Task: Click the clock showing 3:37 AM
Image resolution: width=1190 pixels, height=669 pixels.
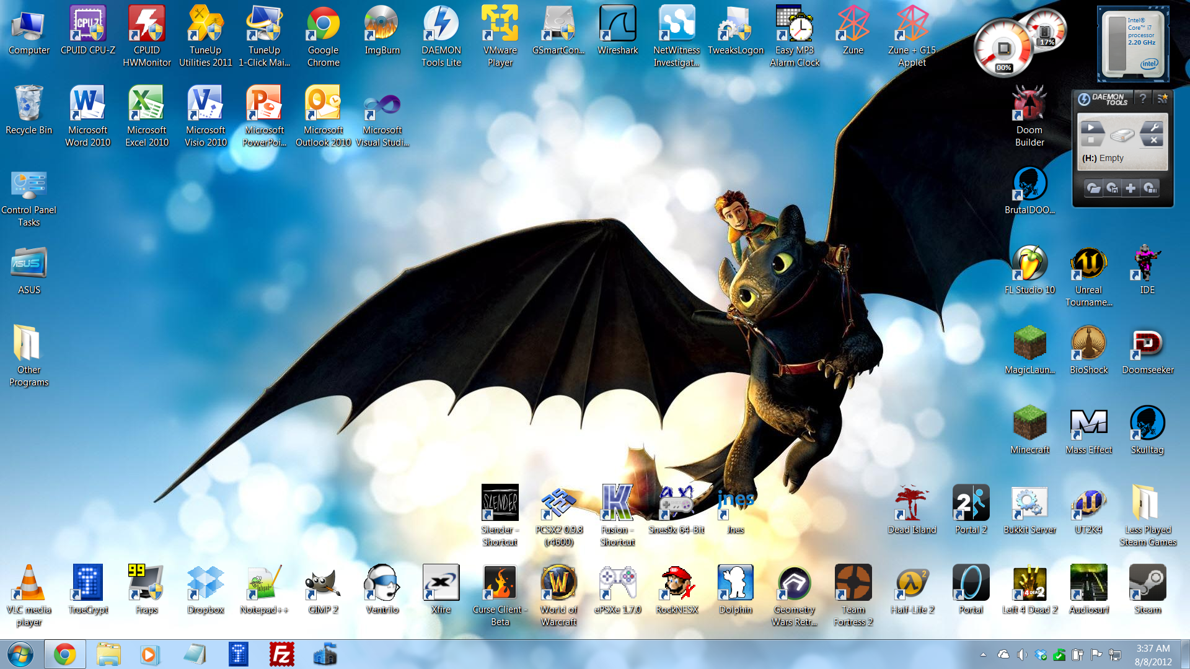Action: coord(1153,655)
